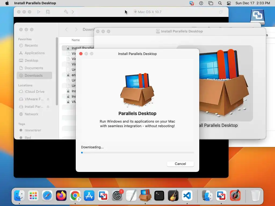Open Launchpad from the Dock
The height and width of the screenshot is (206, 275).
(x=33, y=196)
